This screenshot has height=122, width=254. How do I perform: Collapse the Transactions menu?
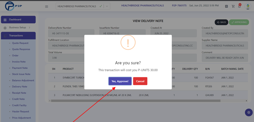coord(18,36)
